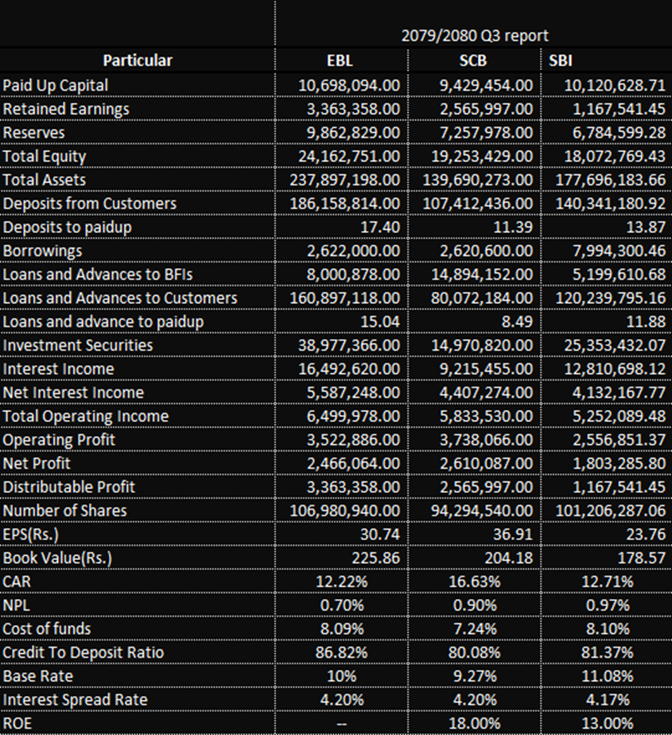
Task: Select the Investment Securities row label
Action: click(78, 345)
